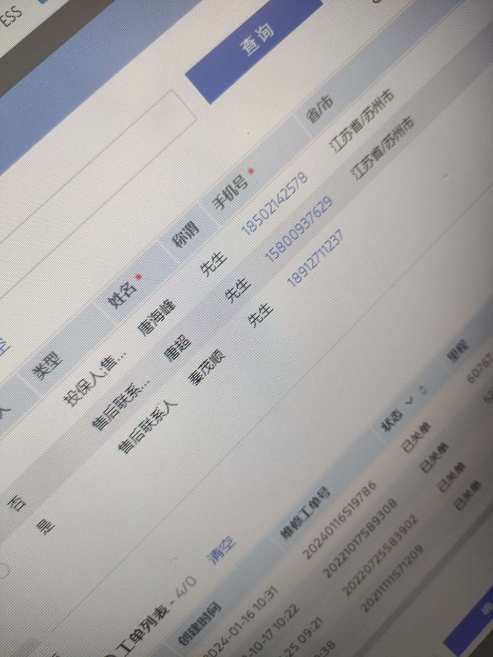Open phone number 18502142578
The image size is (493, 657).
[x=274, y=204]
